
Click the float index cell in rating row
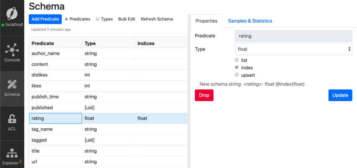161,118
